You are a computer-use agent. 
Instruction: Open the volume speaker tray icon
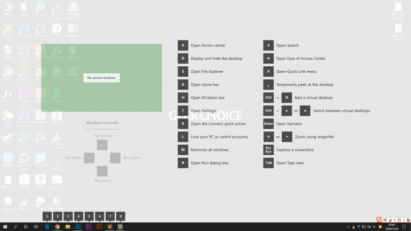369,227
